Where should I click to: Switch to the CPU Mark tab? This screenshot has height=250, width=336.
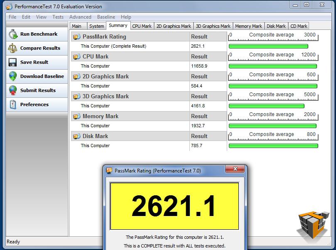point(142,26)
